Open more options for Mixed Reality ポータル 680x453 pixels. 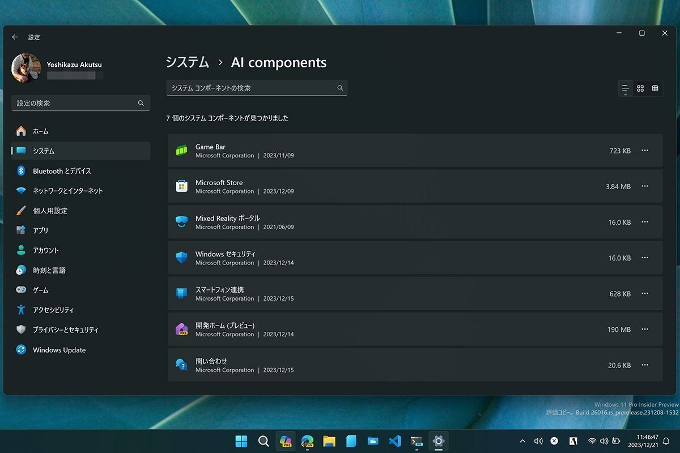click(x=645, y=222)
